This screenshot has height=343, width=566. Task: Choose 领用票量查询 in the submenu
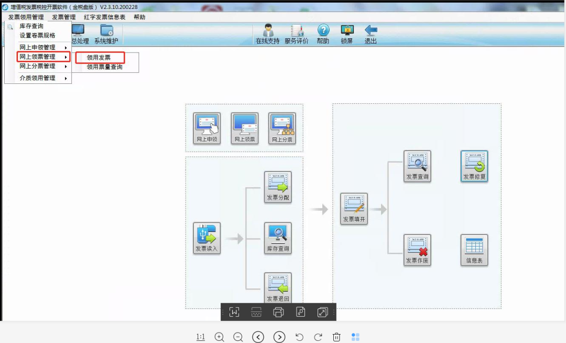click(105, 67)
